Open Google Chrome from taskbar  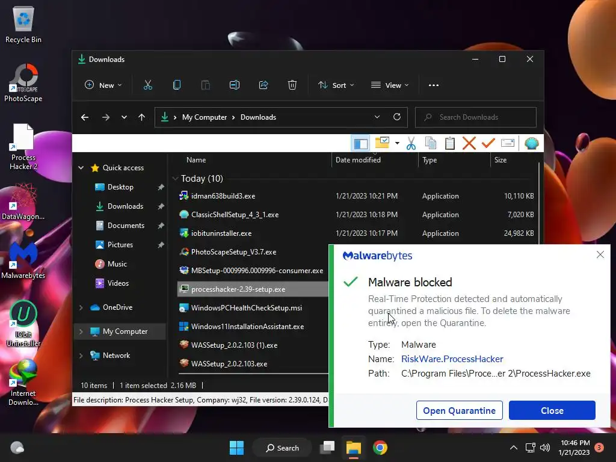coord(380,448)
